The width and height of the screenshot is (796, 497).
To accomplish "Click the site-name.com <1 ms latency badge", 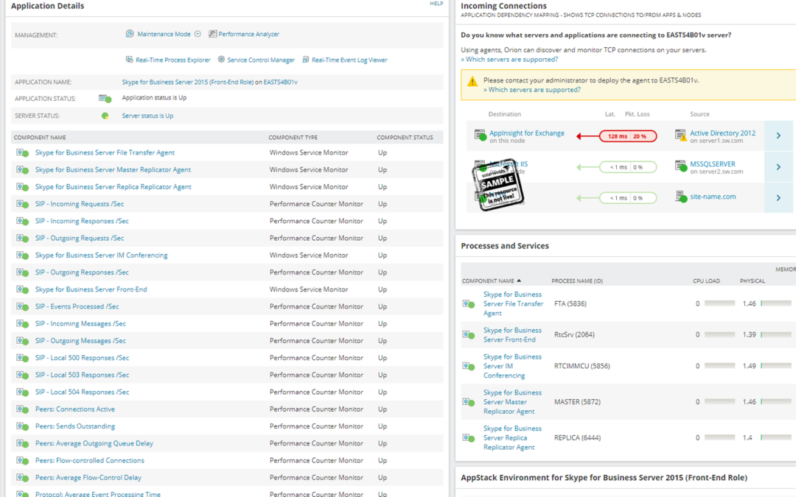I will tap(628, 198).
